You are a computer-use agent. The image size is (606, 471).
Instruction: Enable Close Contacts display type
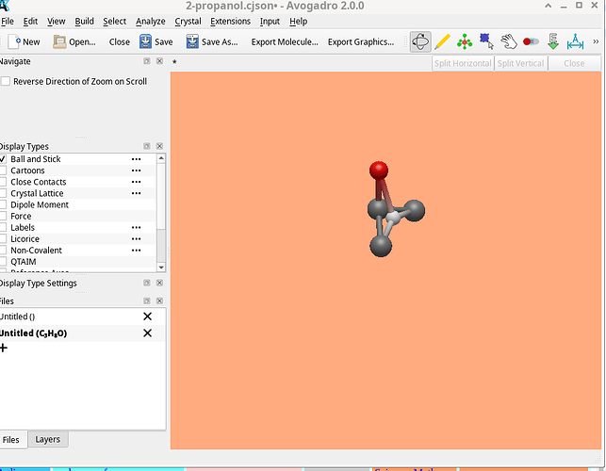pyautogui.click(x=3, y=182)
